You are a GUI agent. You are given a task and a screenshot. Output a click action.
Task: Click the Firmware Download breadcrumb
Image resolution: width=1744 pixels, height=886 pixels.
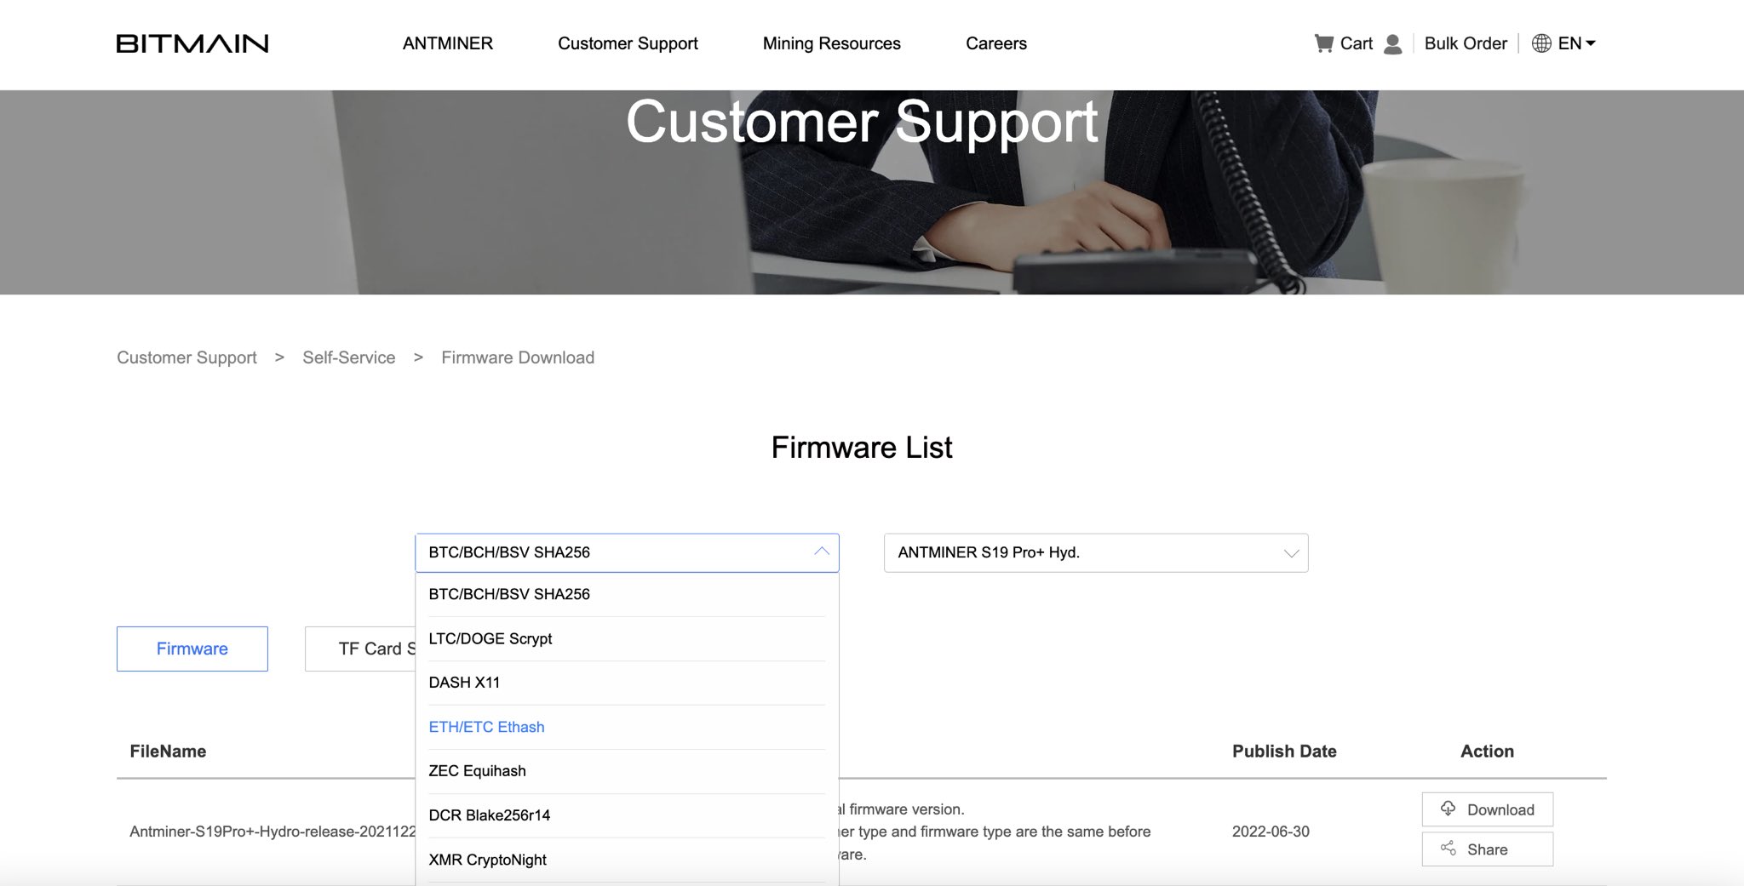pos(518,357)
